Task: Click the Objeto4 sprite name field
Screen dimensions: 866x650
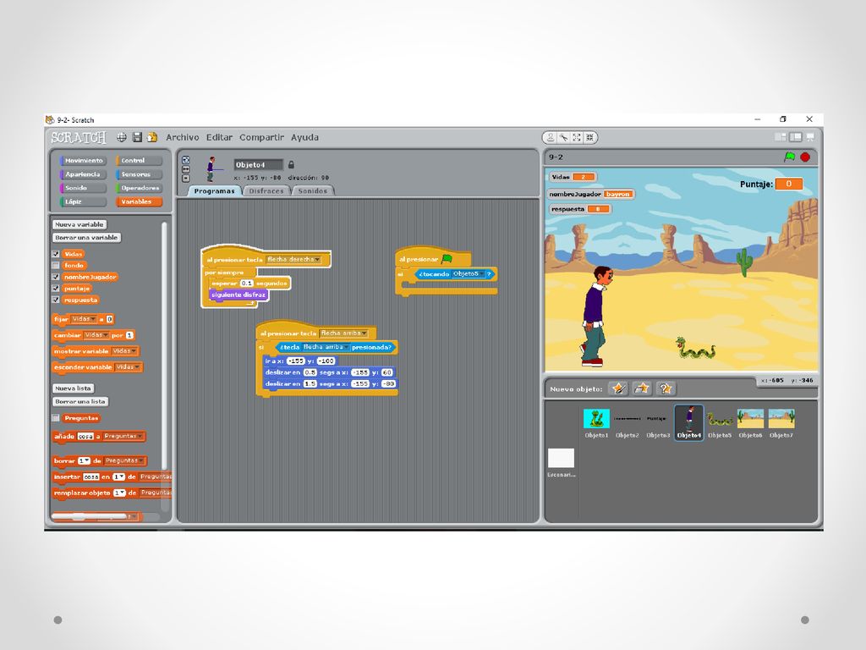Action: click(258, 165)
